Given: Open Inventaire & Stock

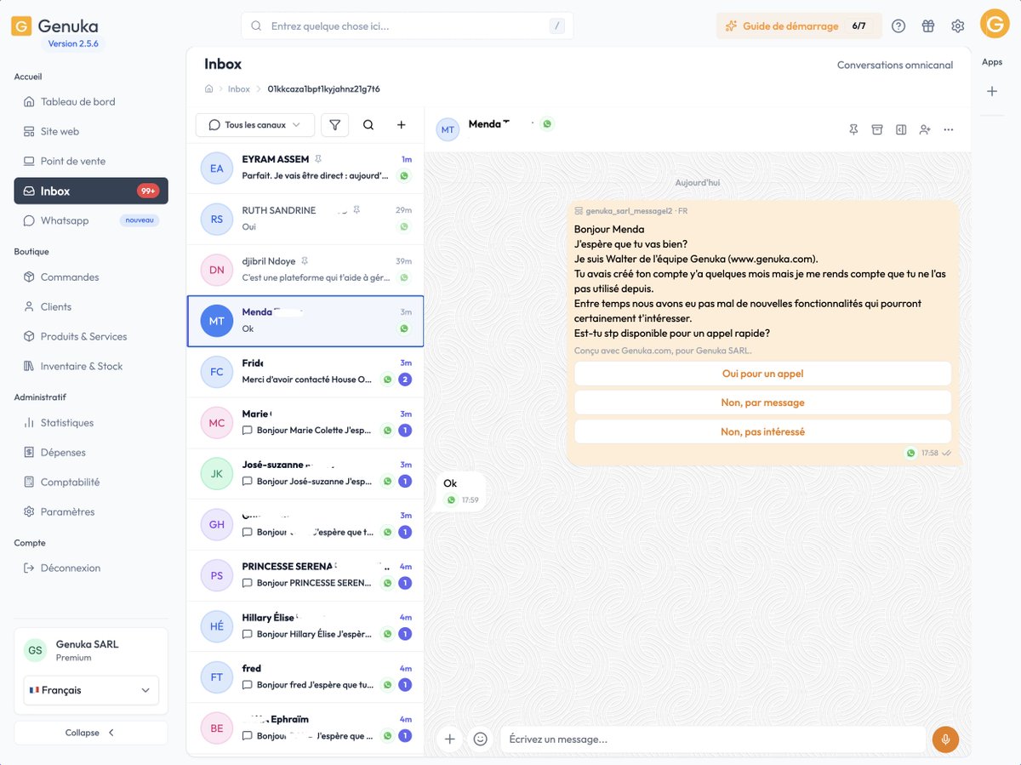Looking at the screenshot, I should tap(91, 366).
